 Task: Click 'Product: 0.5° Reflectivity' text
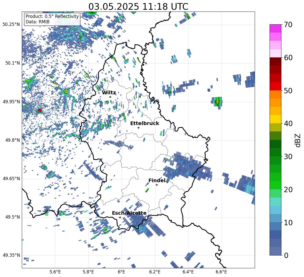(x=52, y=16)
